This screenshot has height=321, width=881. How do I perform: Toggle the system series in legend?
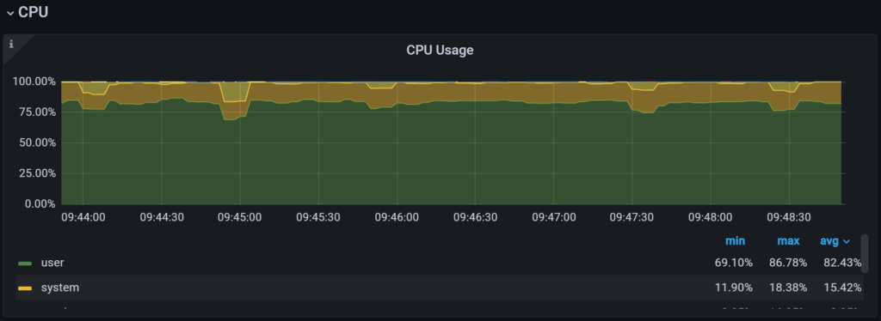(x=60, y=288)
